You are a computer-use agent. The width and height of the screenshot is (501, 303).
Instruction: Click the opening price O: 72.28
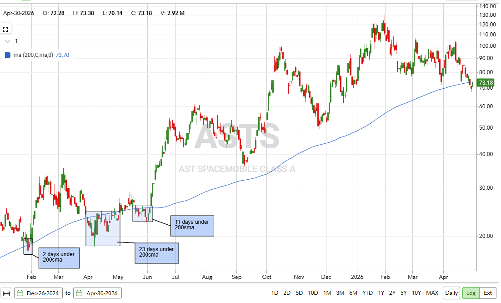[53, 13]
